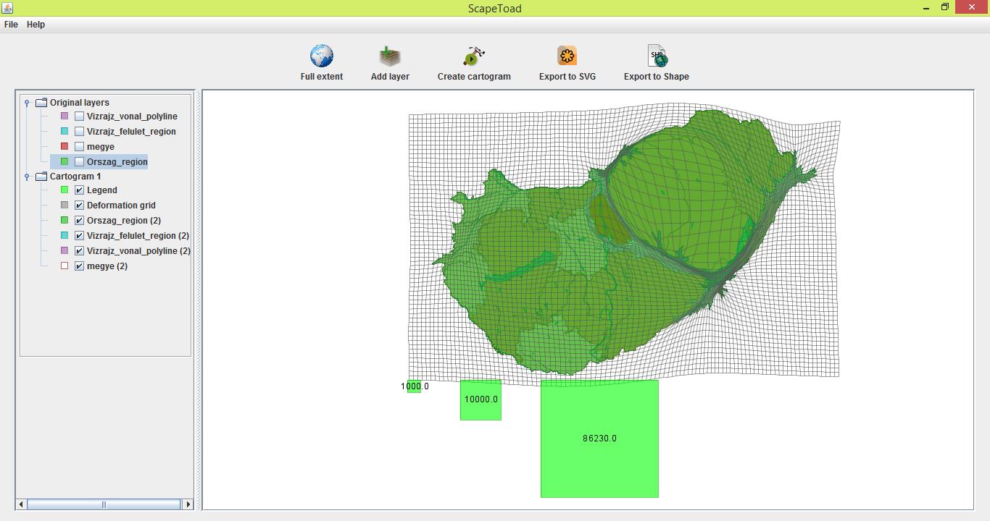This screenshot has width=990, height=521.
Task: Open the Help menu
Action: (x=36, y=25)
